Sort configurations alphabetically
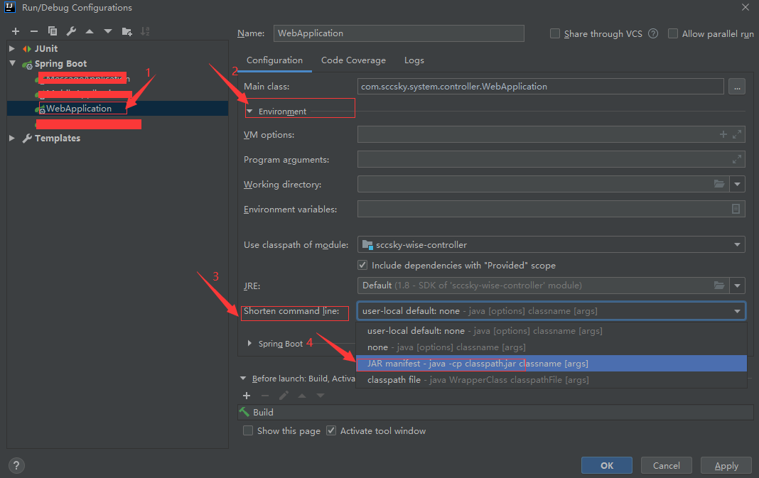Screen dimensions: 759x478 [x=145, y=31]
